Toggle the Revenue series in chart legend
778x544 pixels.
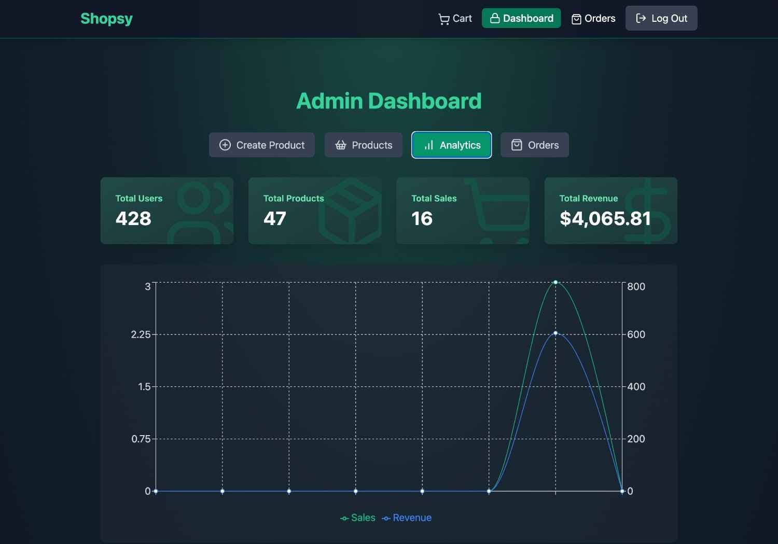tap(407, 518)
